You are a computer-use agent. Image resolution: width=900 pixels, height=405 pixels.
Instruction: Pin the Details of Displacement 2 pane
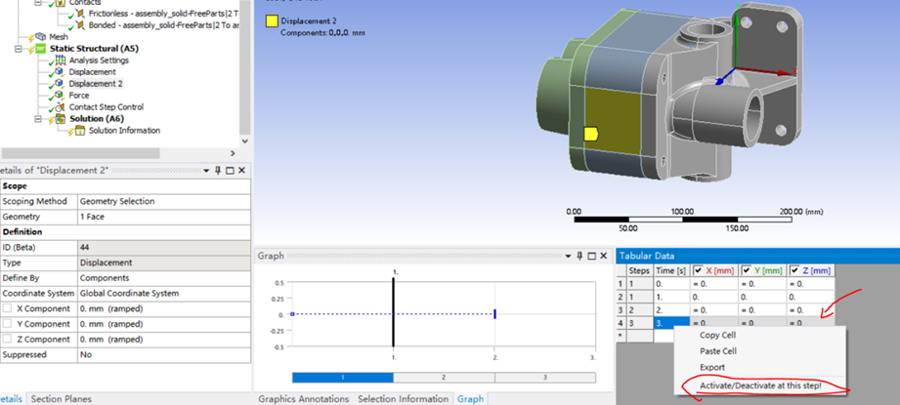218,170
